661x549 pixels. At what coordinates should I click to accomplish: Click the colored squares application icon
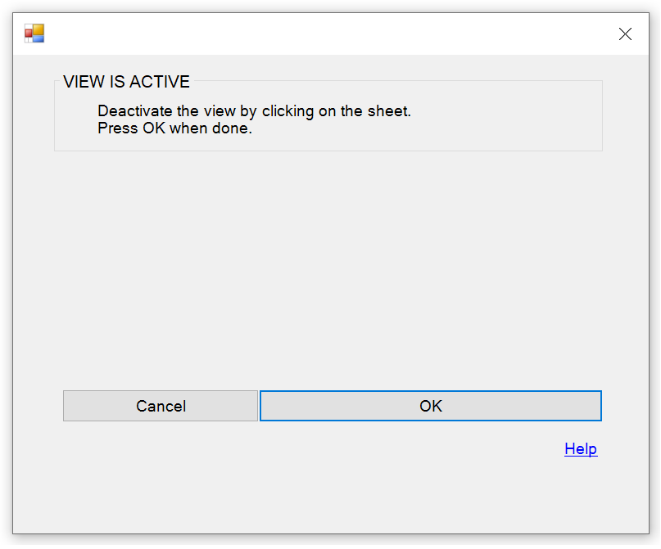34,34
